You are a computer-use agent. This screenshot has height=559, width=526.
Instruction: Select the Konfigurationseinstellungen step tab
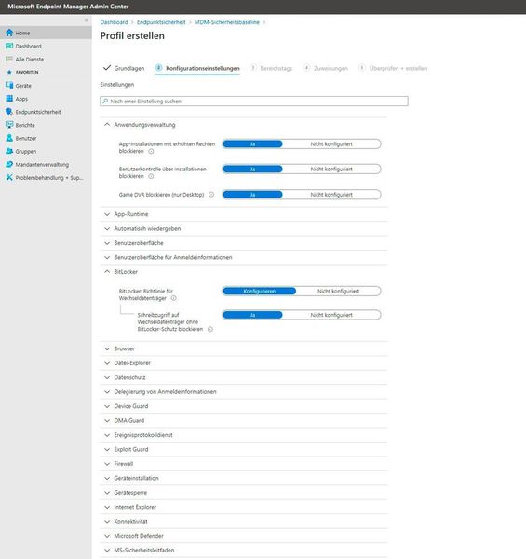tap(197, 68)
